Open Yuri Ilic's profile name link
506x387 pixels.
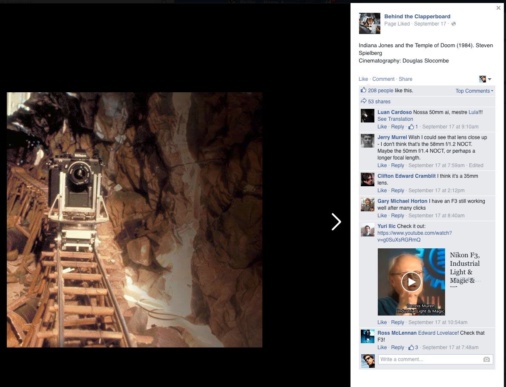click(386, 226)
